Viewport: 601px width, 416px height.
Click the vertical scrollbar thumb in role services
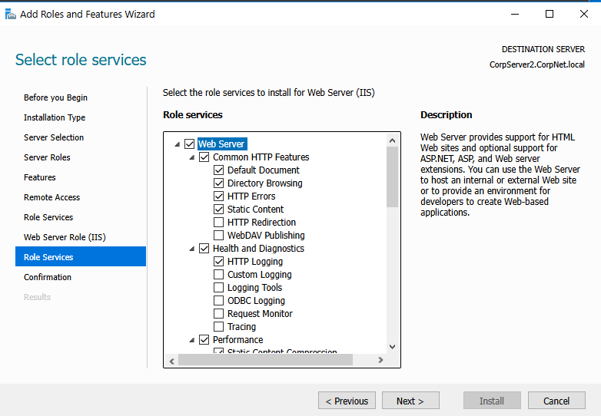point(392,177)
